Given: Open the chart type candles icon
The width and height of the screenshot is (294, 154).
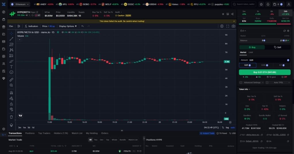Looking at the screenshot, I should 19,26.
